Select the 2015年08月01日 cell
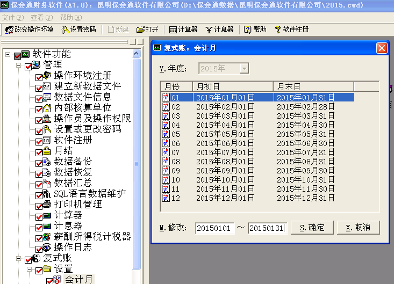The width and height of the screenshot is (394, 284). pos(225,161)
